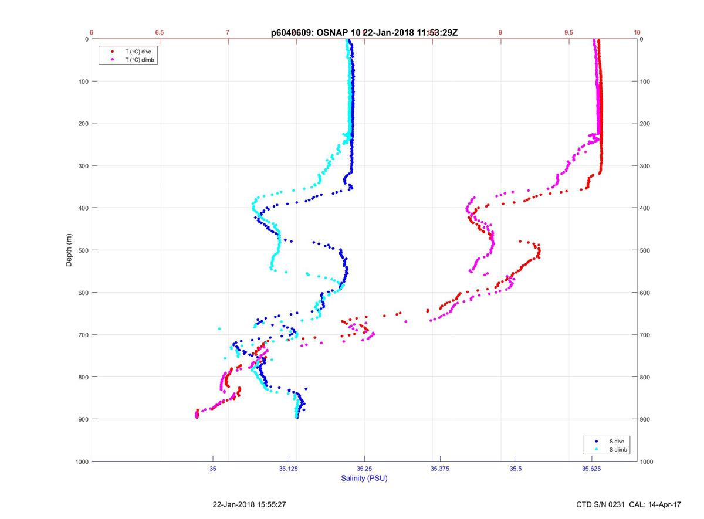The width and height of the screenshot is (704, 519).
Task: Click the 500 tick on left depth axis
Action: [x=83, y=250]
